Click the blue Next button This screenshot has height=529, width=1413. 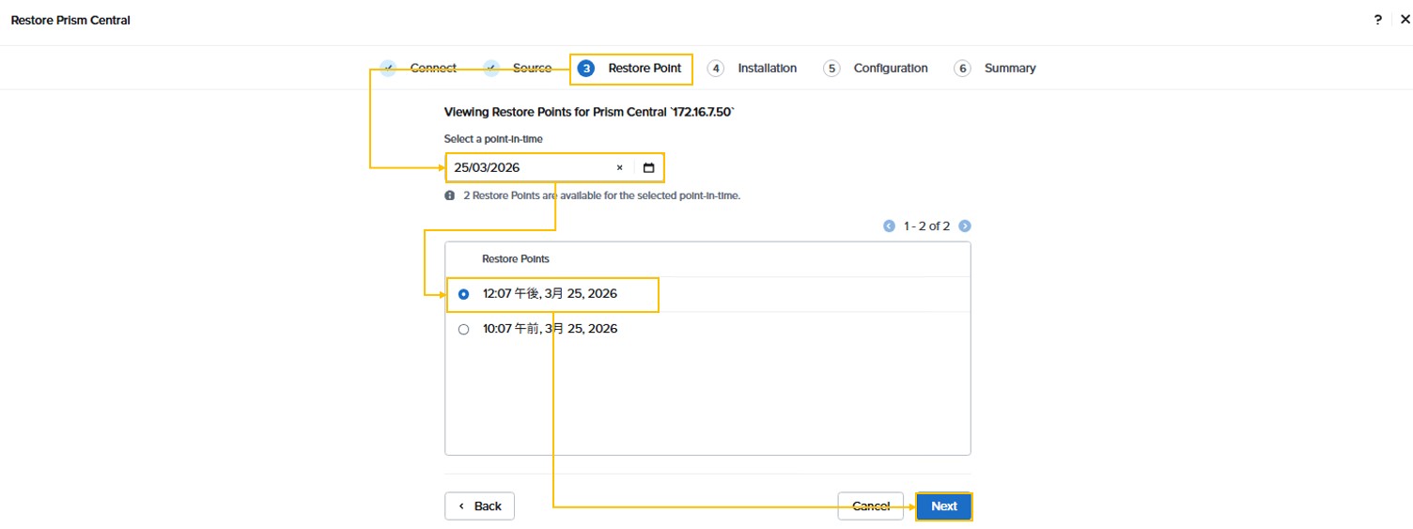click(943, 506)
